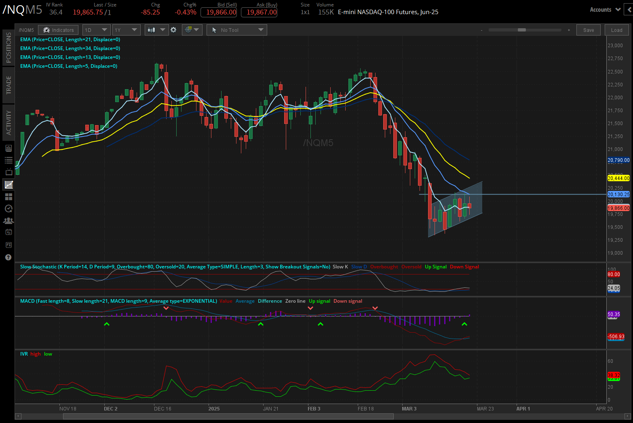Screen dimensions: 633x423
Task: Switch to the TRADE tab
Action: [8, 85]
